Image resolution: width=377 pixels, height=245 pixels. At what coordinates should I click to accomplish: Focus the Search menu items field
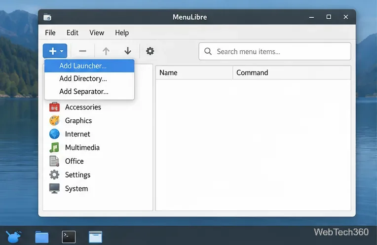point(274,51)
